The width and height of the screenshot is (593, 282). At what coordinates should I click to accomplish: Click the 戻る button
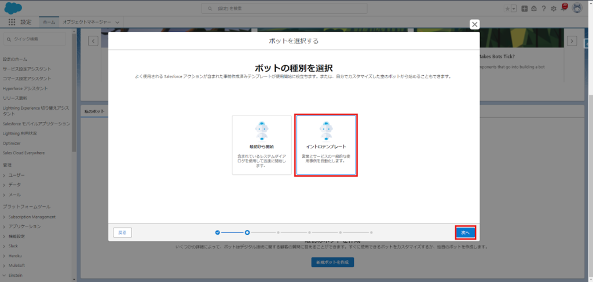click(x=123, y=232)
